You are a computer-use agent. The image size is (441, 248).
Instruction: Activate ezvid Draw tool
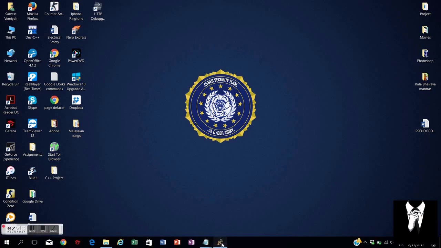[53, 229]
